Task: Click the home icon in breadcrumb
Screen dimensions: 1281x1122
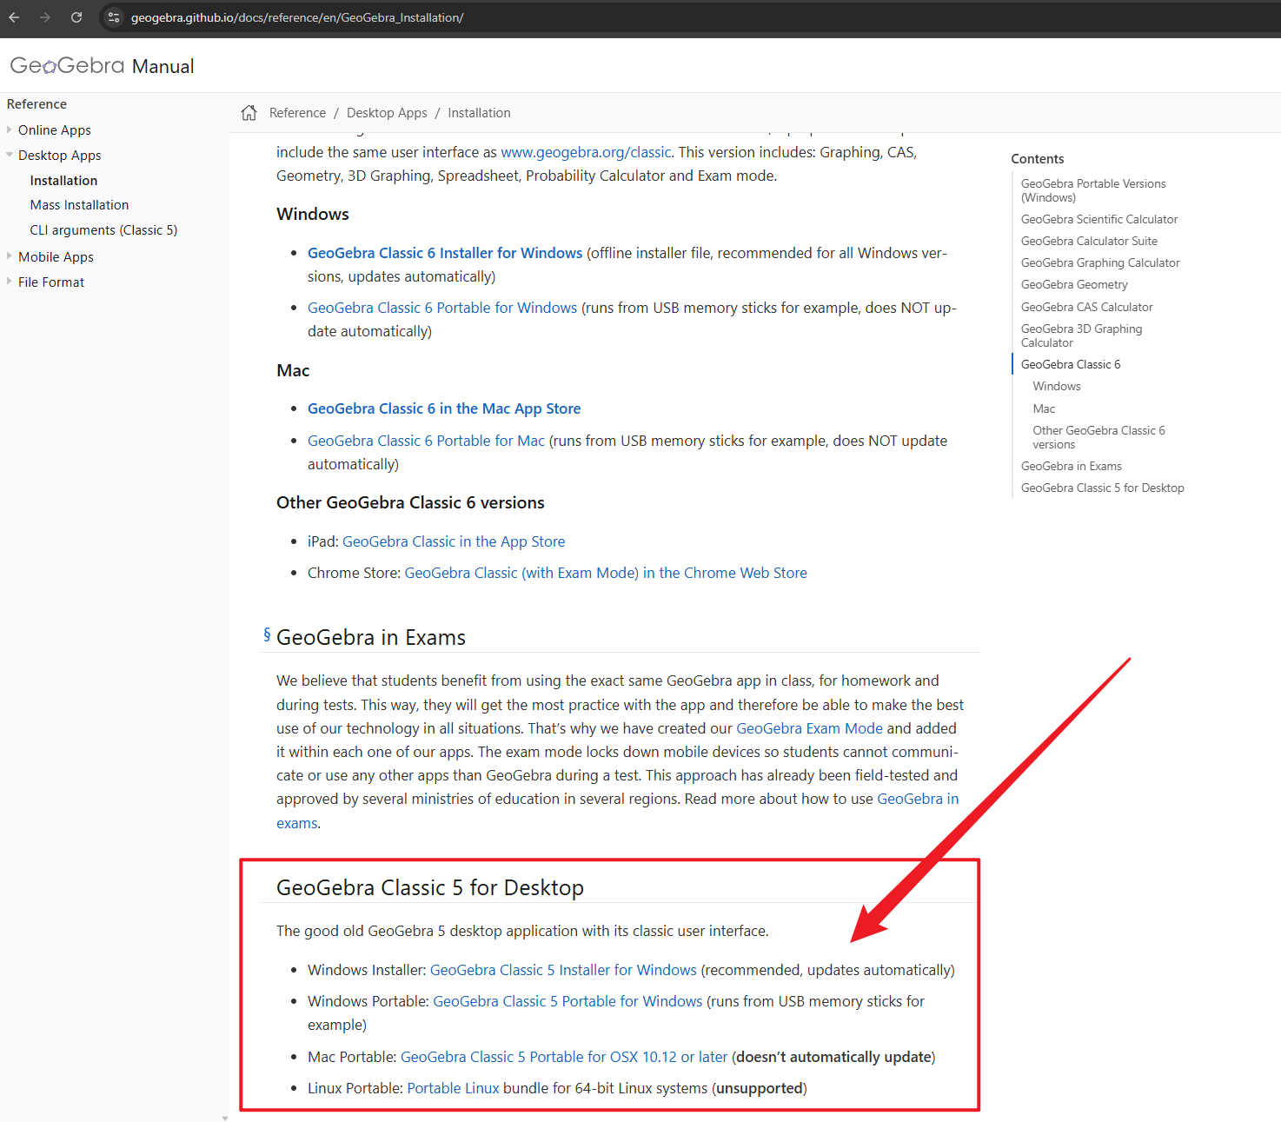Action: 249,113
